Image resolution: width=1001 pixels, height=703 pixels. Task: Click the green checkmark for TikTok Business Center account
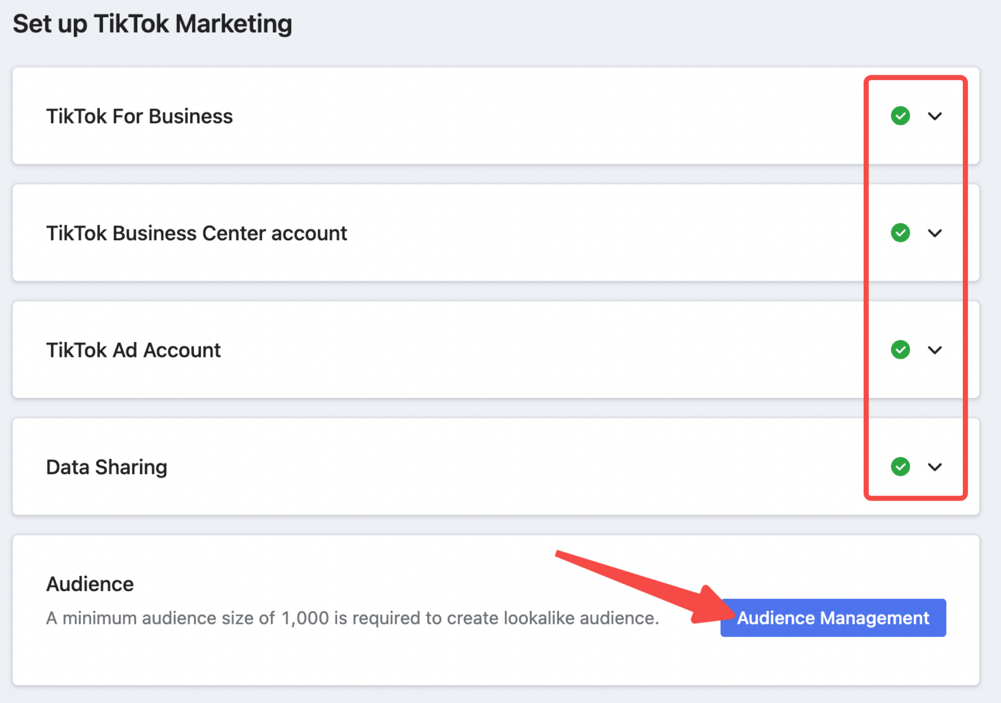(900, 233)
